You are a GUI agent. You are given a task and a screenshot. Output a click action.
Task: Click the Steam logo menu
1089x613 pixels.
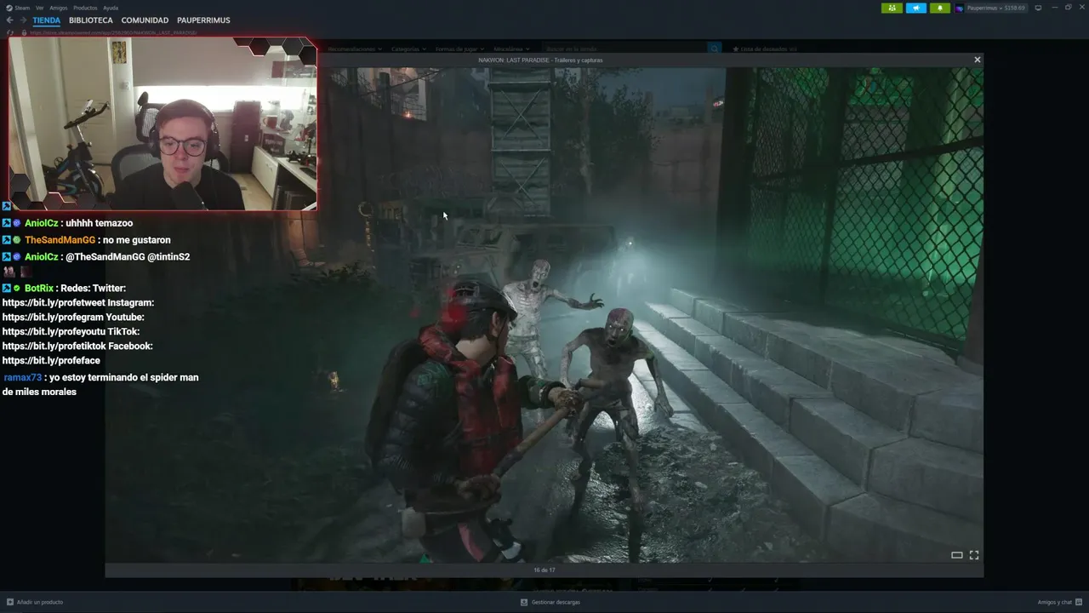pos(19,8)
